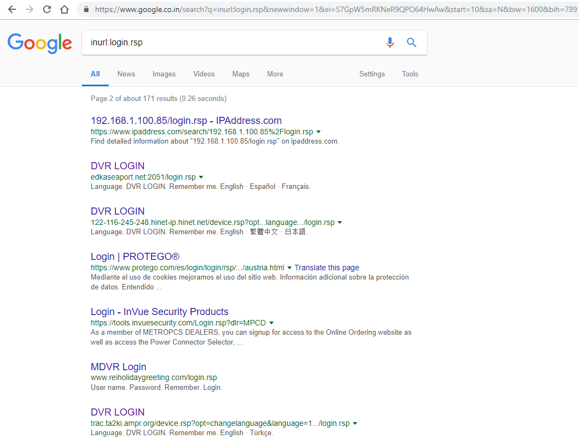Expand dropdown arrow beside tools.invuesecurity.com URL
The image size is (579, 439).
click(271, 323)
